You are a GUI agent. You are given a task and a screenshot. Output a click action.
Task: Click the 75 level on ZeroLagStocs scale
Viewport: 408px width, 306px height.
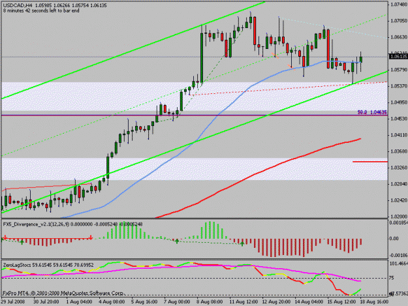click(x=392, y=278)
